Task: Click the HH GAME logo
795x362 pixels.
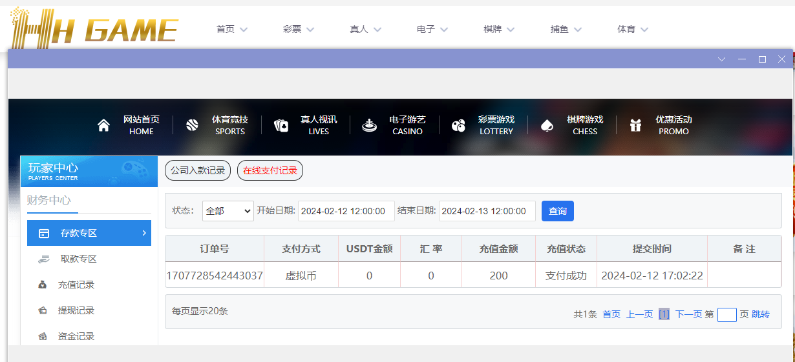Action: click(x=94, y=27)
